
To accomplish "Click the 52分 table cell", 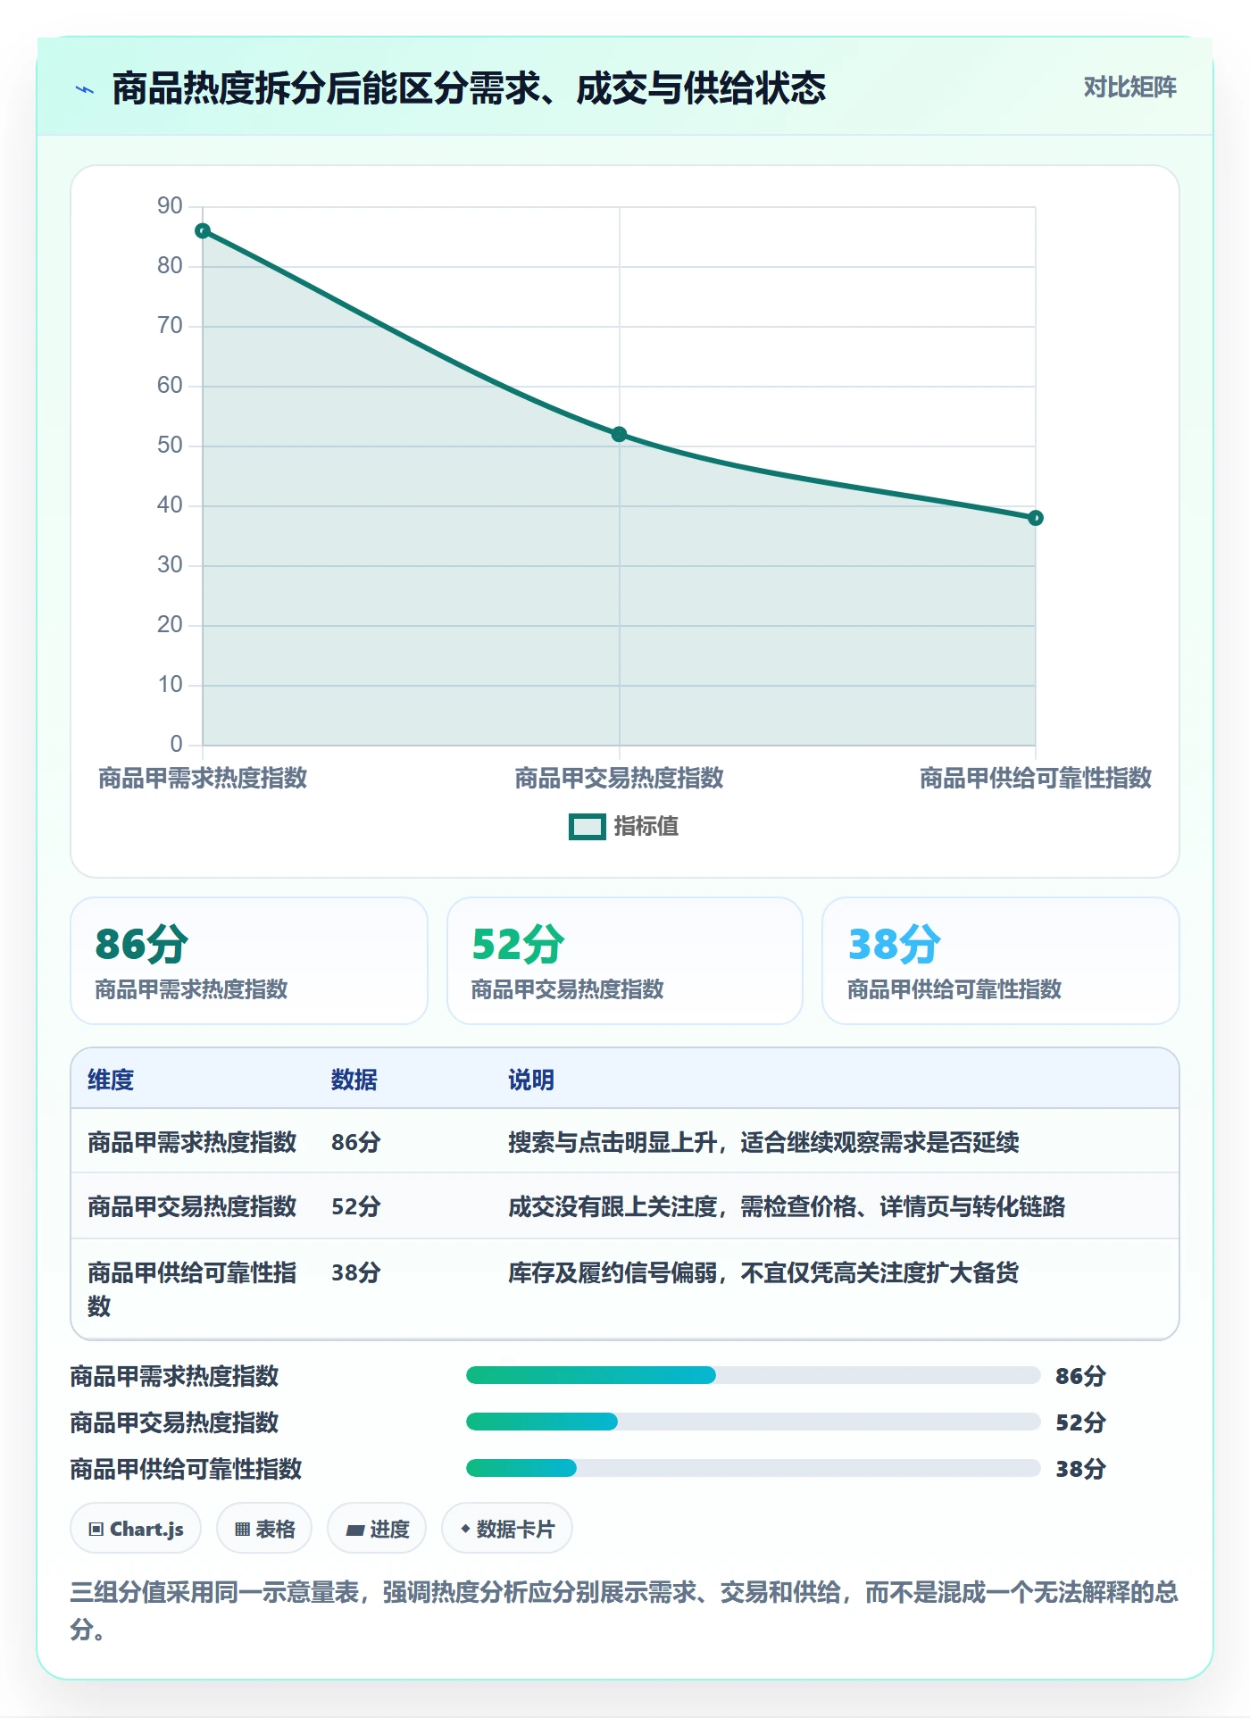I will point(356,1207).
